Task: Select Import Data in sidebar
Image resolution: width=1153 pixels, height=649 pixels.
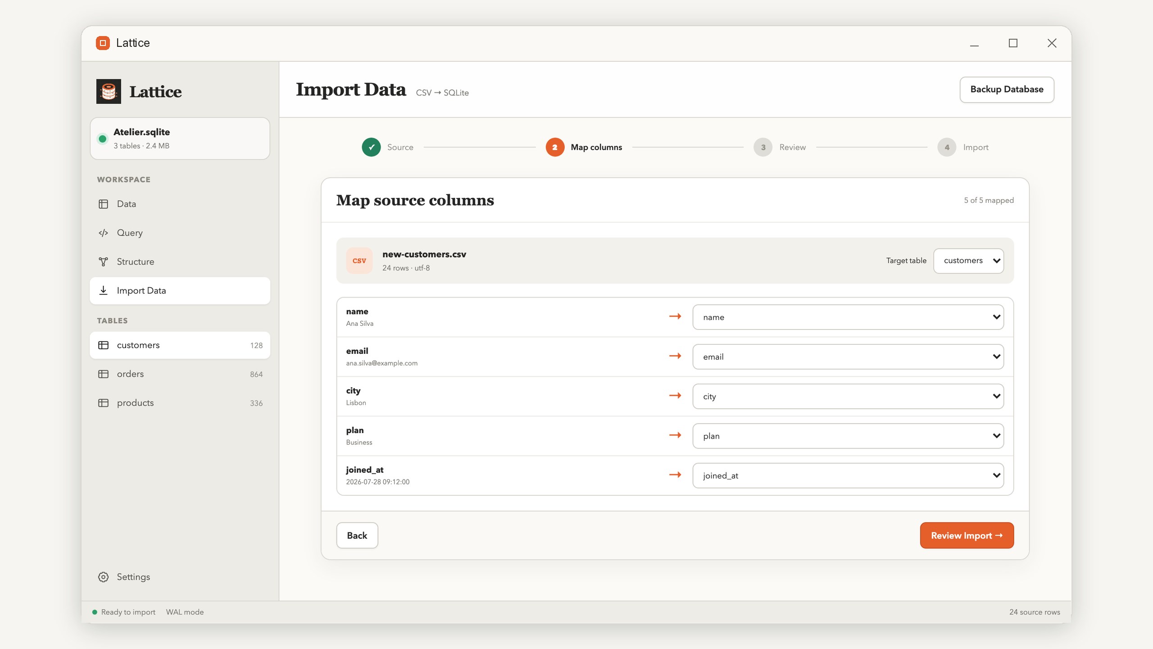Action: coord(180,291)
